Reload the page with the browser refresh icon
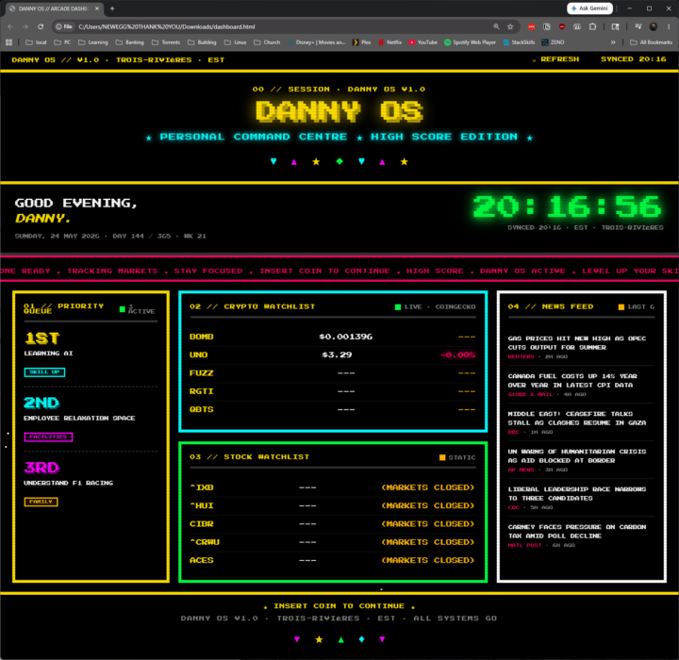679x660 pixels. tap(41, 26)
